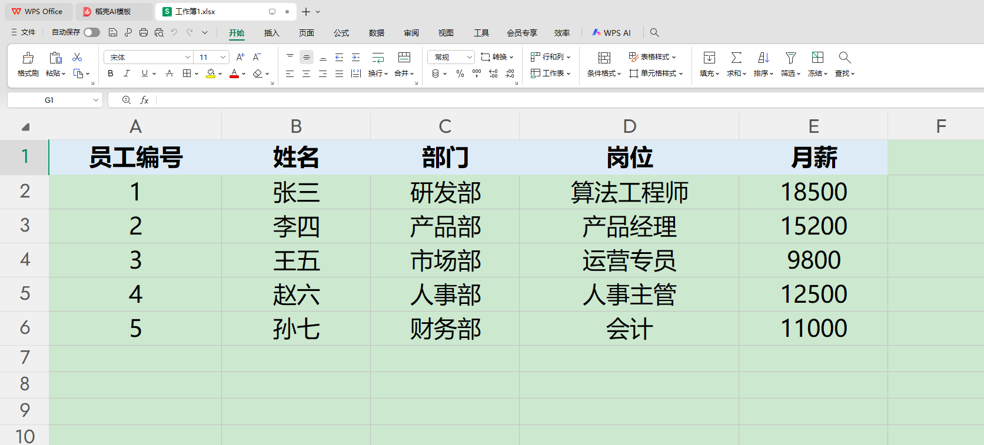The height and width of the screenshot is (445, 984).
Task: Toggle Strikethrough formatting icon
Action: (169, 73)
